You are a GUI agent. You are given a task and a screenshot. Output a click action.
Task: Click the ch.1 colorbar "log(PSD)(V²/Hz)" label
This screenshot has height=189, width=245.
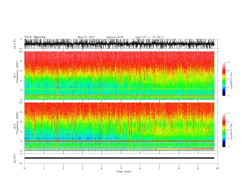[x=232, y=81]
